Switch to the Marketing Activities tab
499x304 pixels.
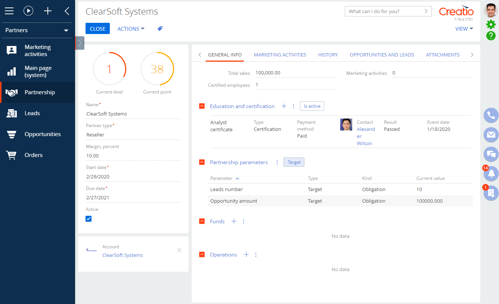280,55
